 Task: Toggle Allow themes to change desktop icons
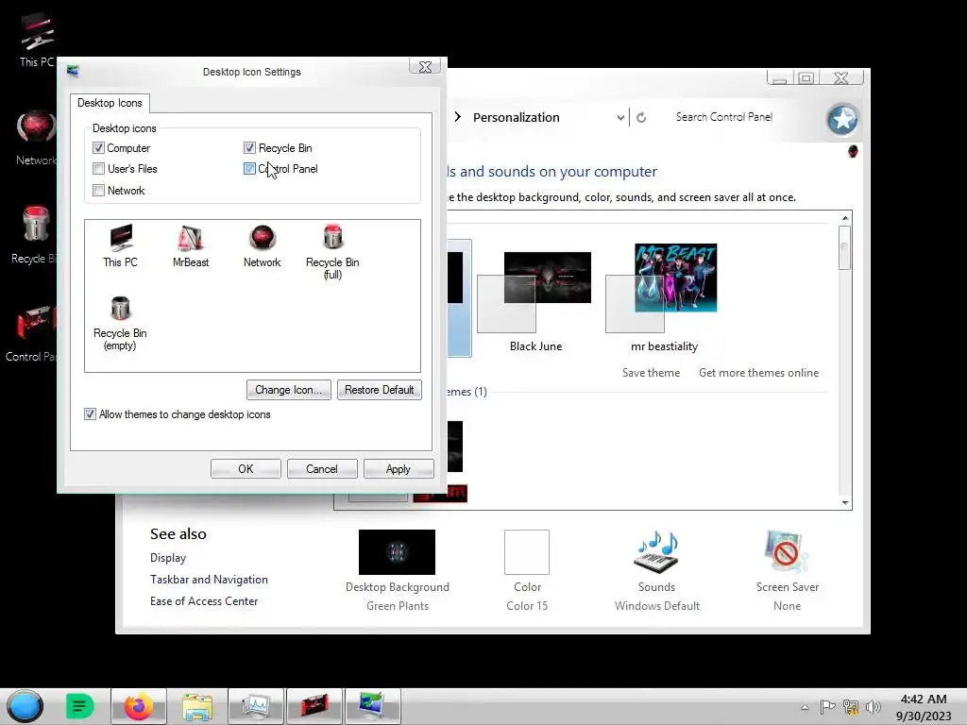pyautogui.click(x=90, y=414)
